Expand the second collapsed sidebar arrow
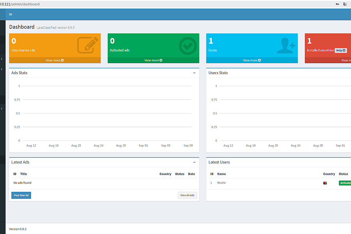Screen dimensions: 351x234 pos(2,69)
